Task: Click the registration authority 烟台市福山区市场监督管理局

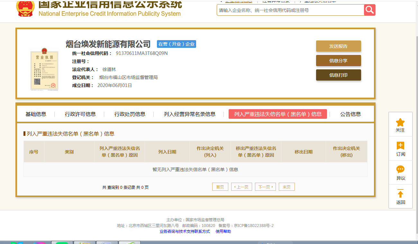Action: pos(128,77)
